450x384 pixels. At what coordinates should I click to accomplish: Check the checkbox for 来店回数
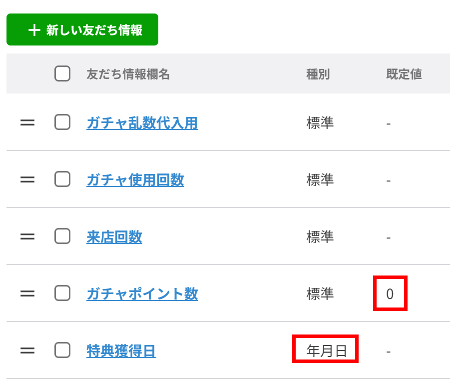62,236
